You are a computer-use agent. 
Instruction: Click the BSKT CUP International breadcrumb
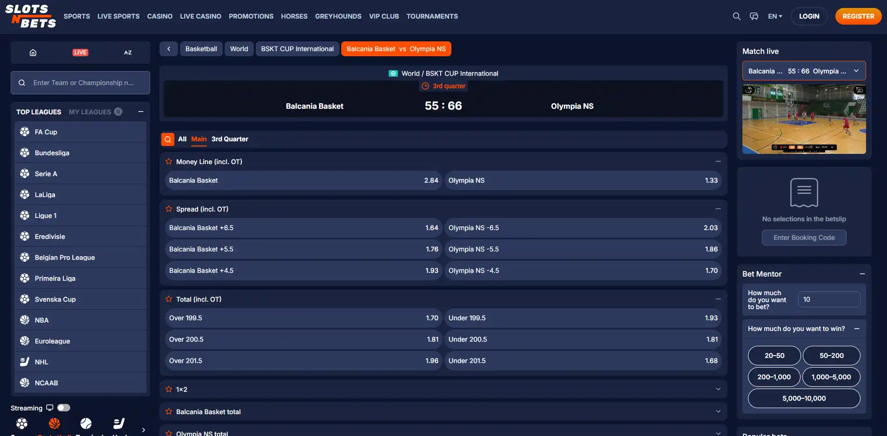coord(298,49)
